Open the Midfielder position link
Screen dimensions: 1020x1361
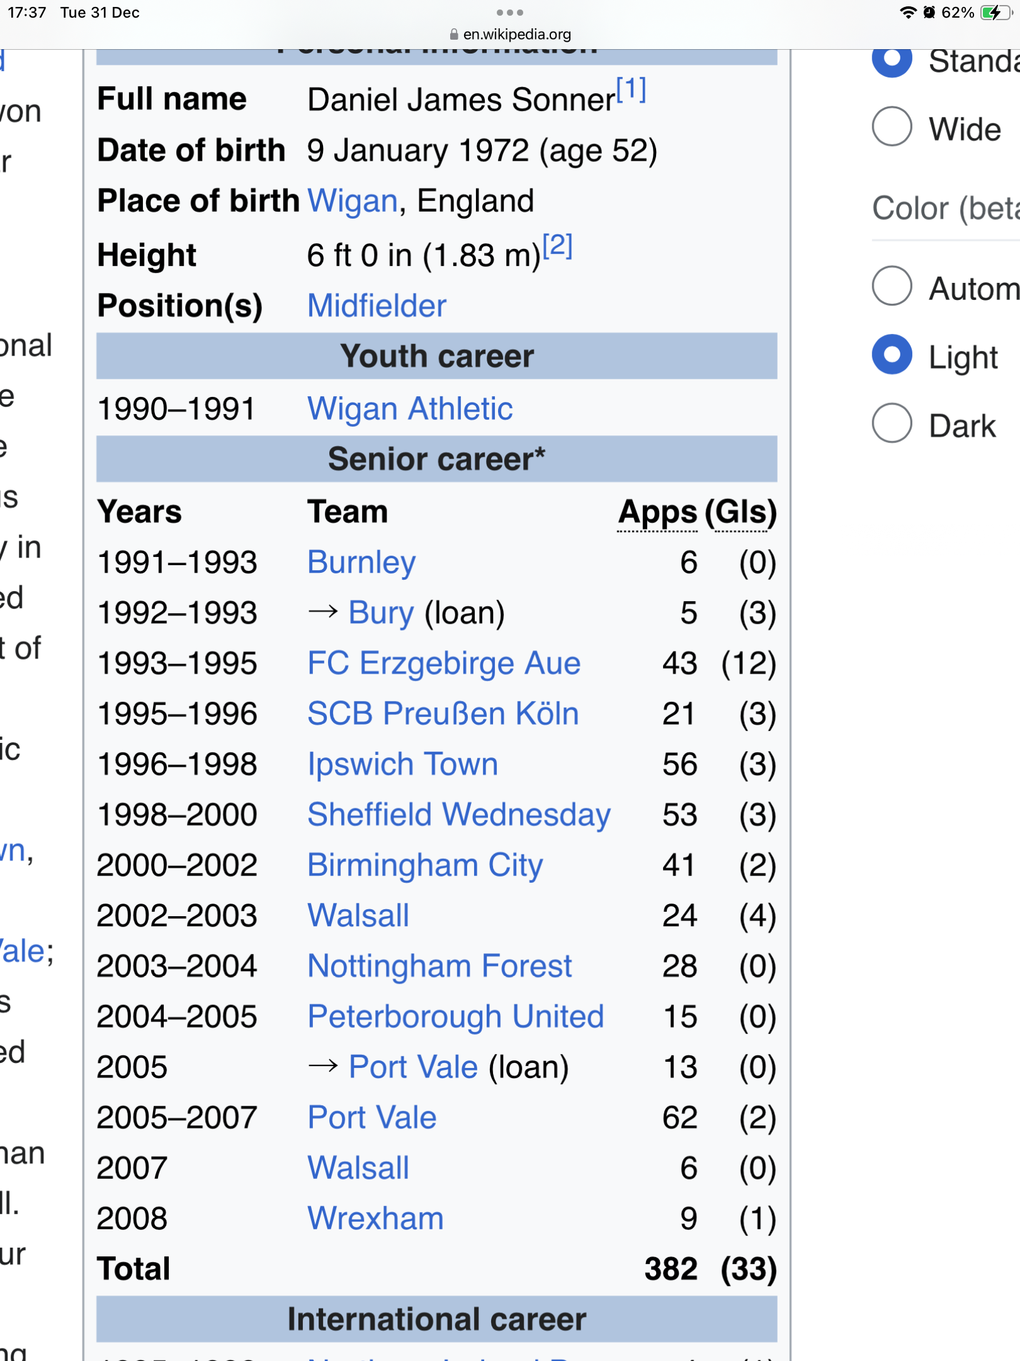(x=377, y=306)
